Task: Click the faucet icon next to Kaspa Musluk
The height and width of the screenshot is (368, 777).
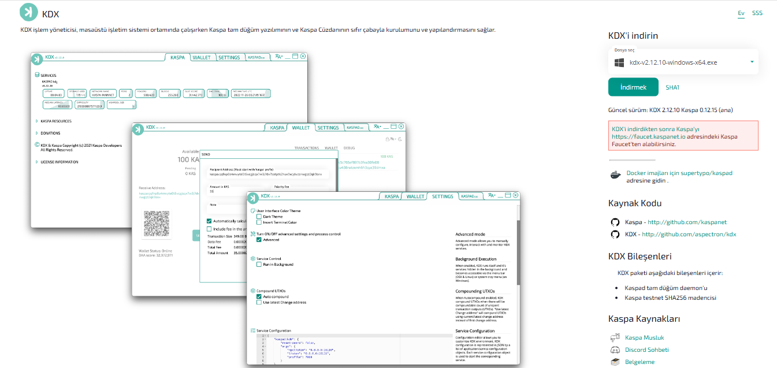Action: [x=615, y=337]
